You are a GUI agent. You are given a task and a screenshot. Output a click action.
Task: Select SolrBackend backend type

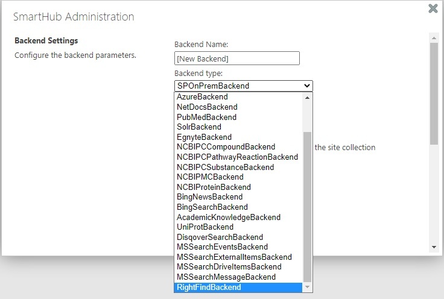(199, 127)
